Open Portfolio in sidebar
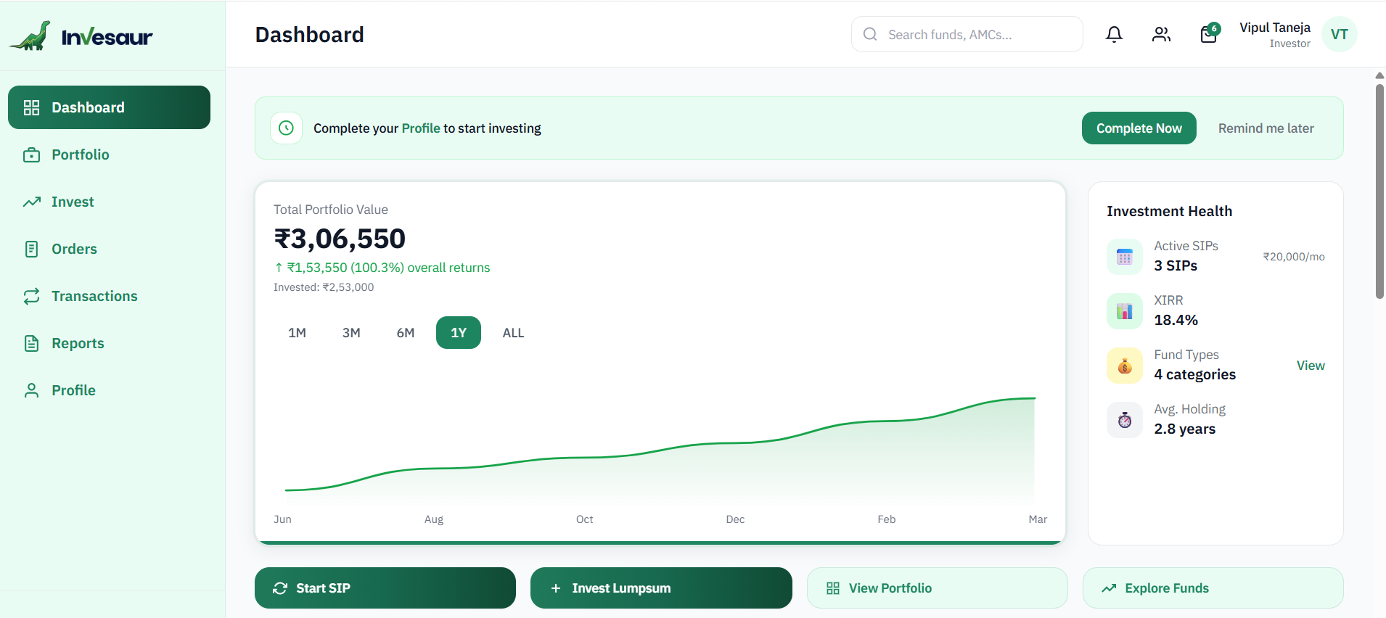 pyautogui.click(x=109, y=154)
